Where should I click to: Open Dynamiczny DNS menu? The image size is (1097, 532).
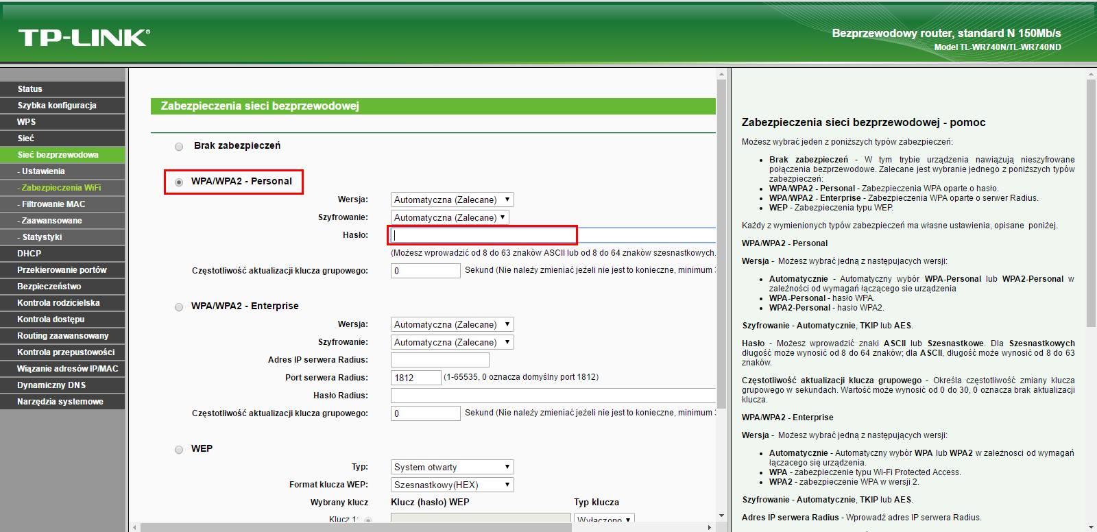[x=62, y=385]
